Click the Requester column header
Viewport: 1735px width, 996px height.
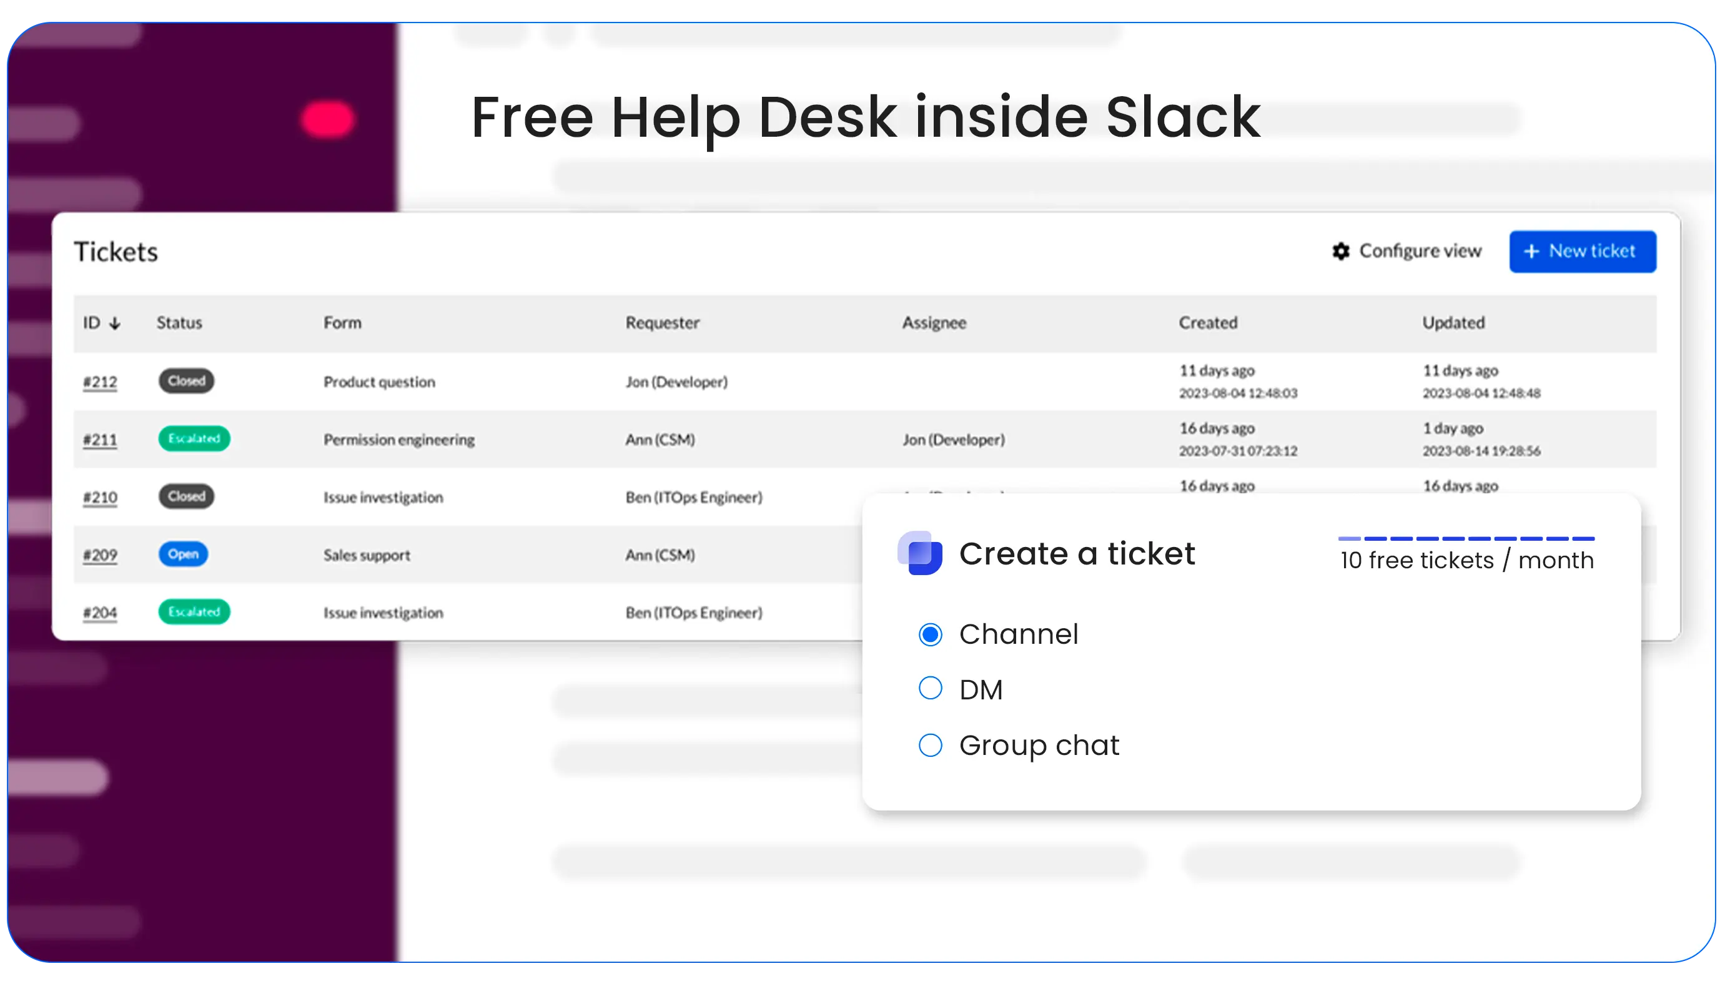662,323
